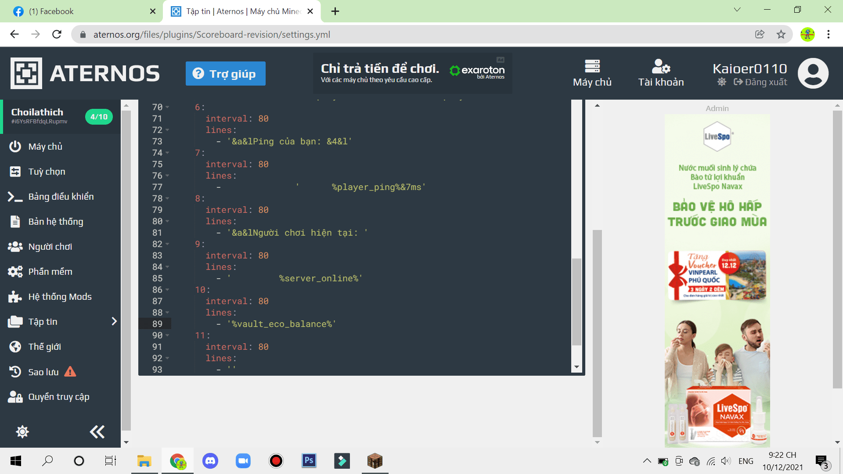
Task: Collapse lines section at line 88
Action: click(167, 313)
